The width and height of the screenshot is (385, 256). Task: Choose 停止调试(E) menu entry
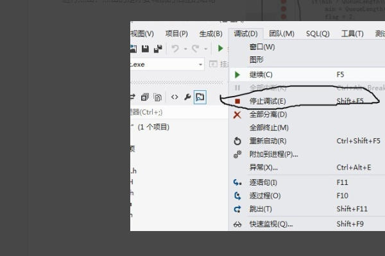268,101
